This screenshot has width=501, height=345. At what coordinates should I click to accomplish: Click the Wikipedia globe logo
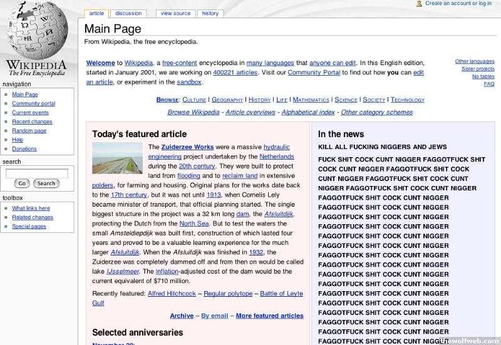click(37, 30)
